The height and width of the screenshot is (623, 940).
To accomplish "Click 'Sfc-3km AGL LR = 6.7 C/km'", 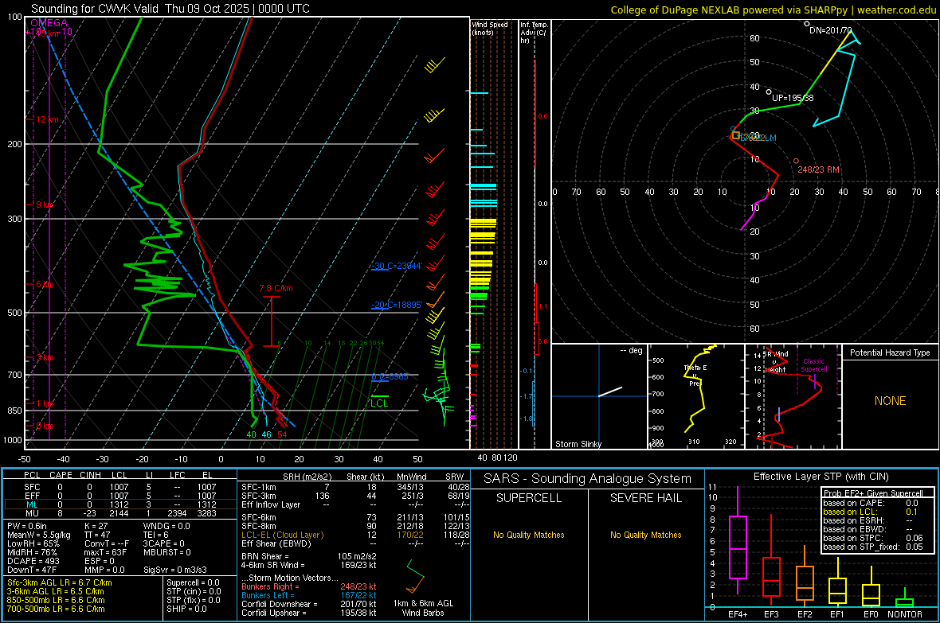I will coord(60,582).
